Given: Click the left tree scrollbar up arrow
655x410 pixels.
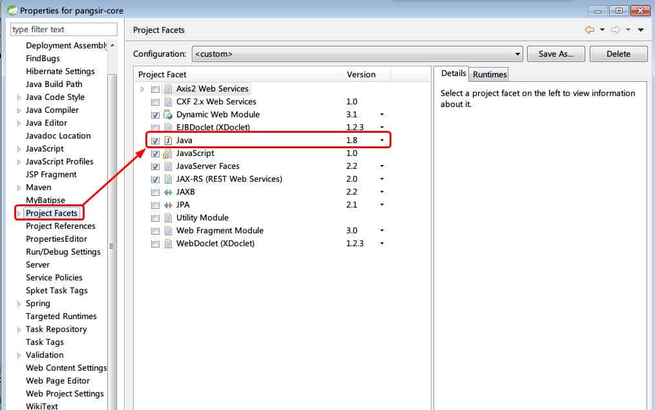Looking at the screenshot, I should click(x=112, y=45).
